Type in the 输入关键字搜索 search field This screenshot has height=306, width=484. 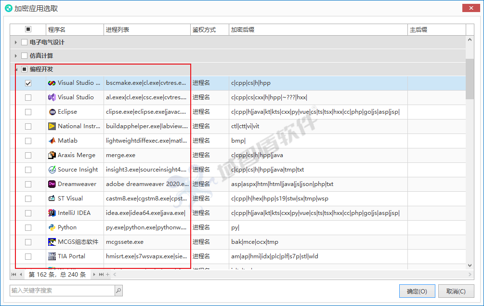tap(62, 291)
